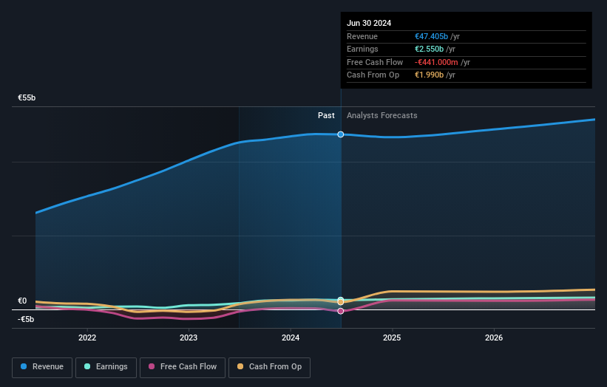607x387 pixels.
Task: Toggle the Earnings legend series
Action: coord(106,367)
